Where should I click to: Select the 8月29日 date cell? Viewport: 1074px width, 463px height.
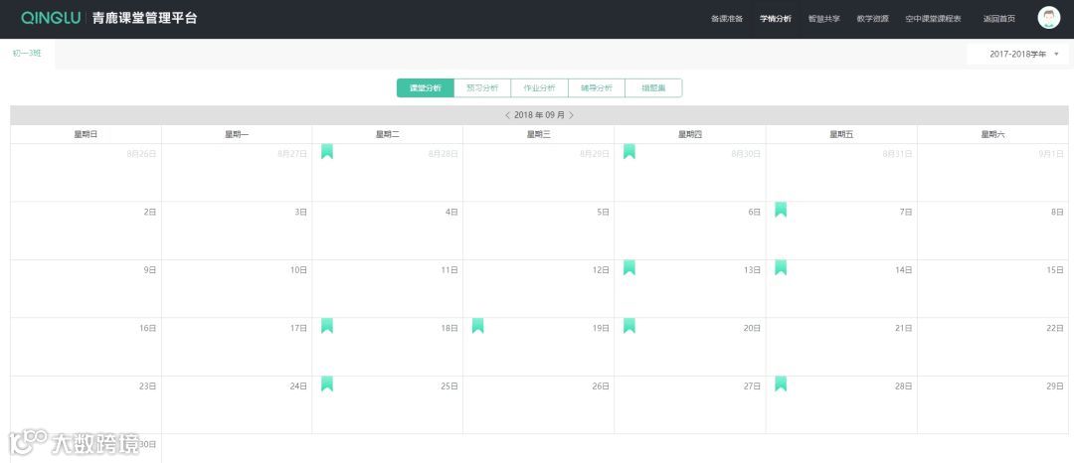538,172
